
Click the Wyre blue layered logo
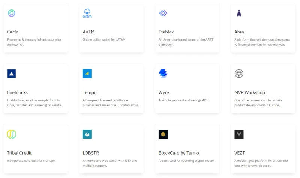(x=163, y=73)
